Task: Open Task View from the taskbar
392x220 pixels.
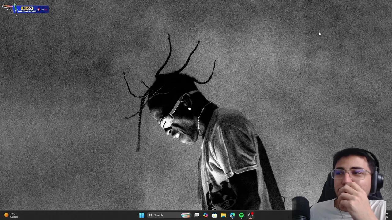Action: tap(197, 215)
